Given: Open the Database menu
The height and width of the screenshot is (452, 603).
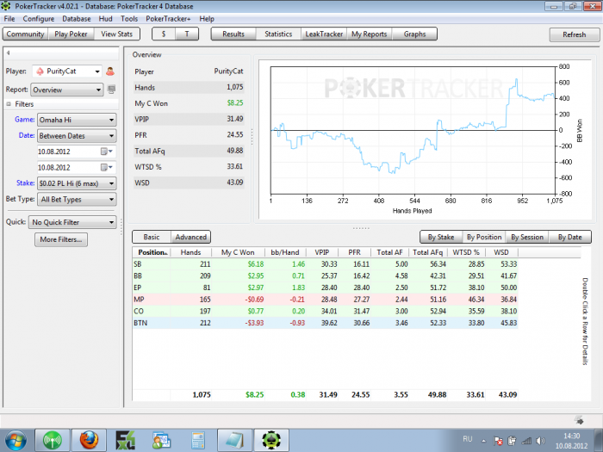Looking at the screenshot, I should 77,19.
